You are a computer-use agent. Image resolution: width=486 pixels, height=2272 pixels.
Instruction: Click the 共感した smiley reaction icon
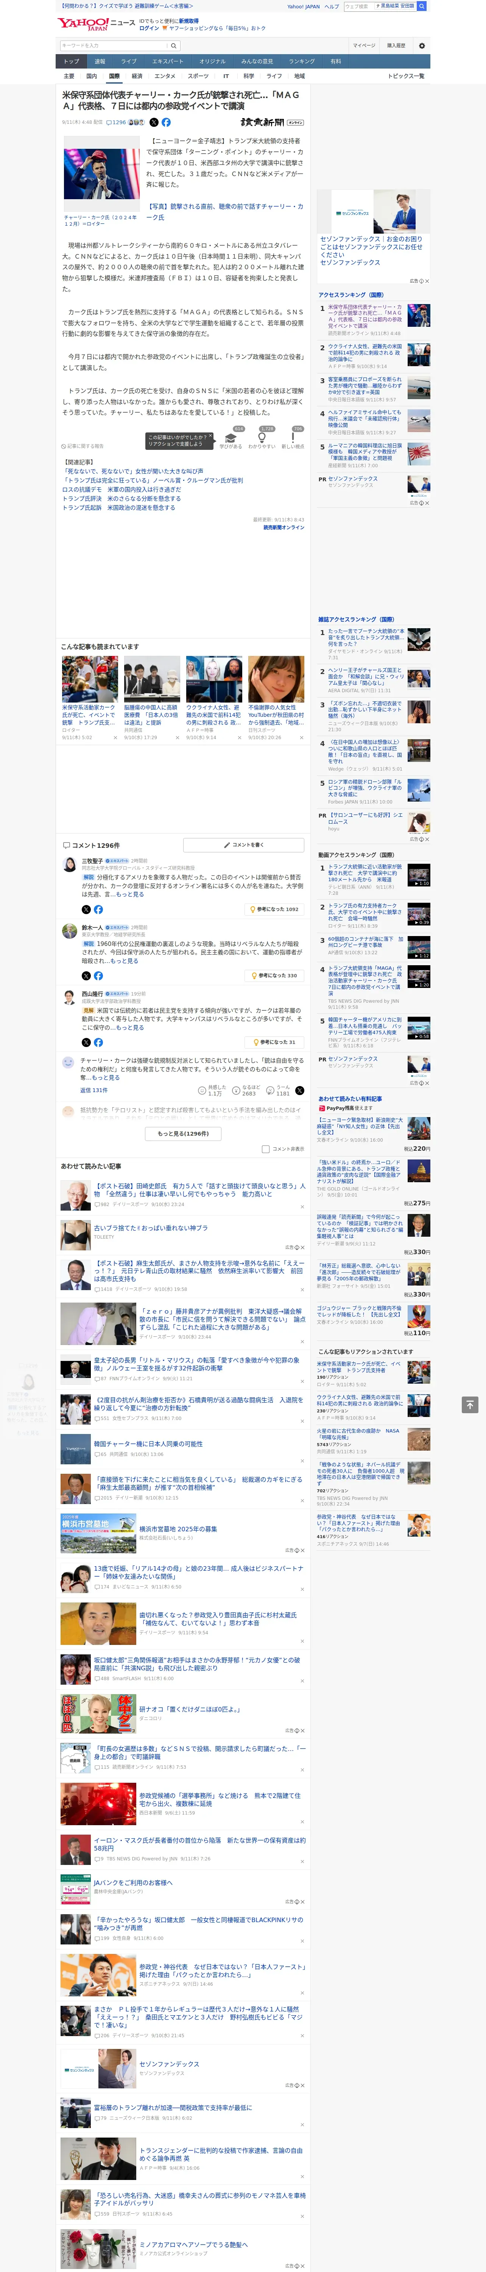coord(202,1090)
